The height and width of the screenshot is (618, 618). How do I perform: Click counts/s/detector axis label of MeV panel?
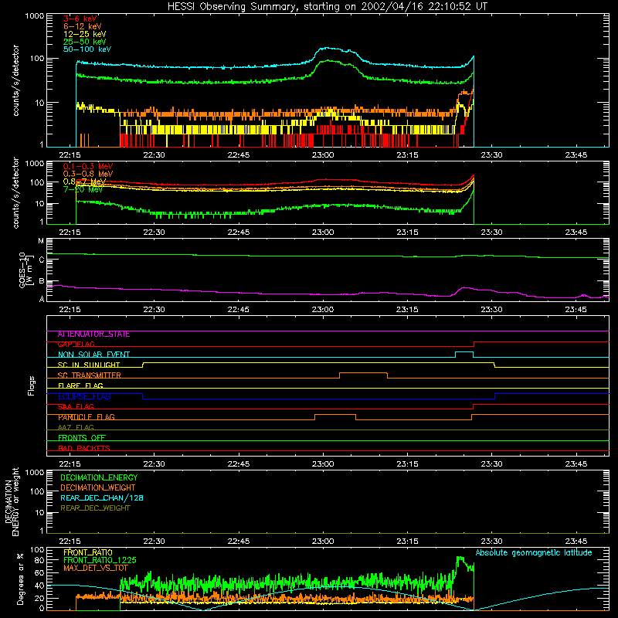tap(15, 192)
